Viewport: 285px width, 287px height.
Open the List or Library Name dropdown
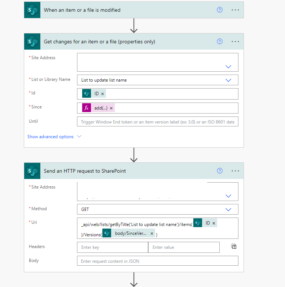click(x=228, y=80)
